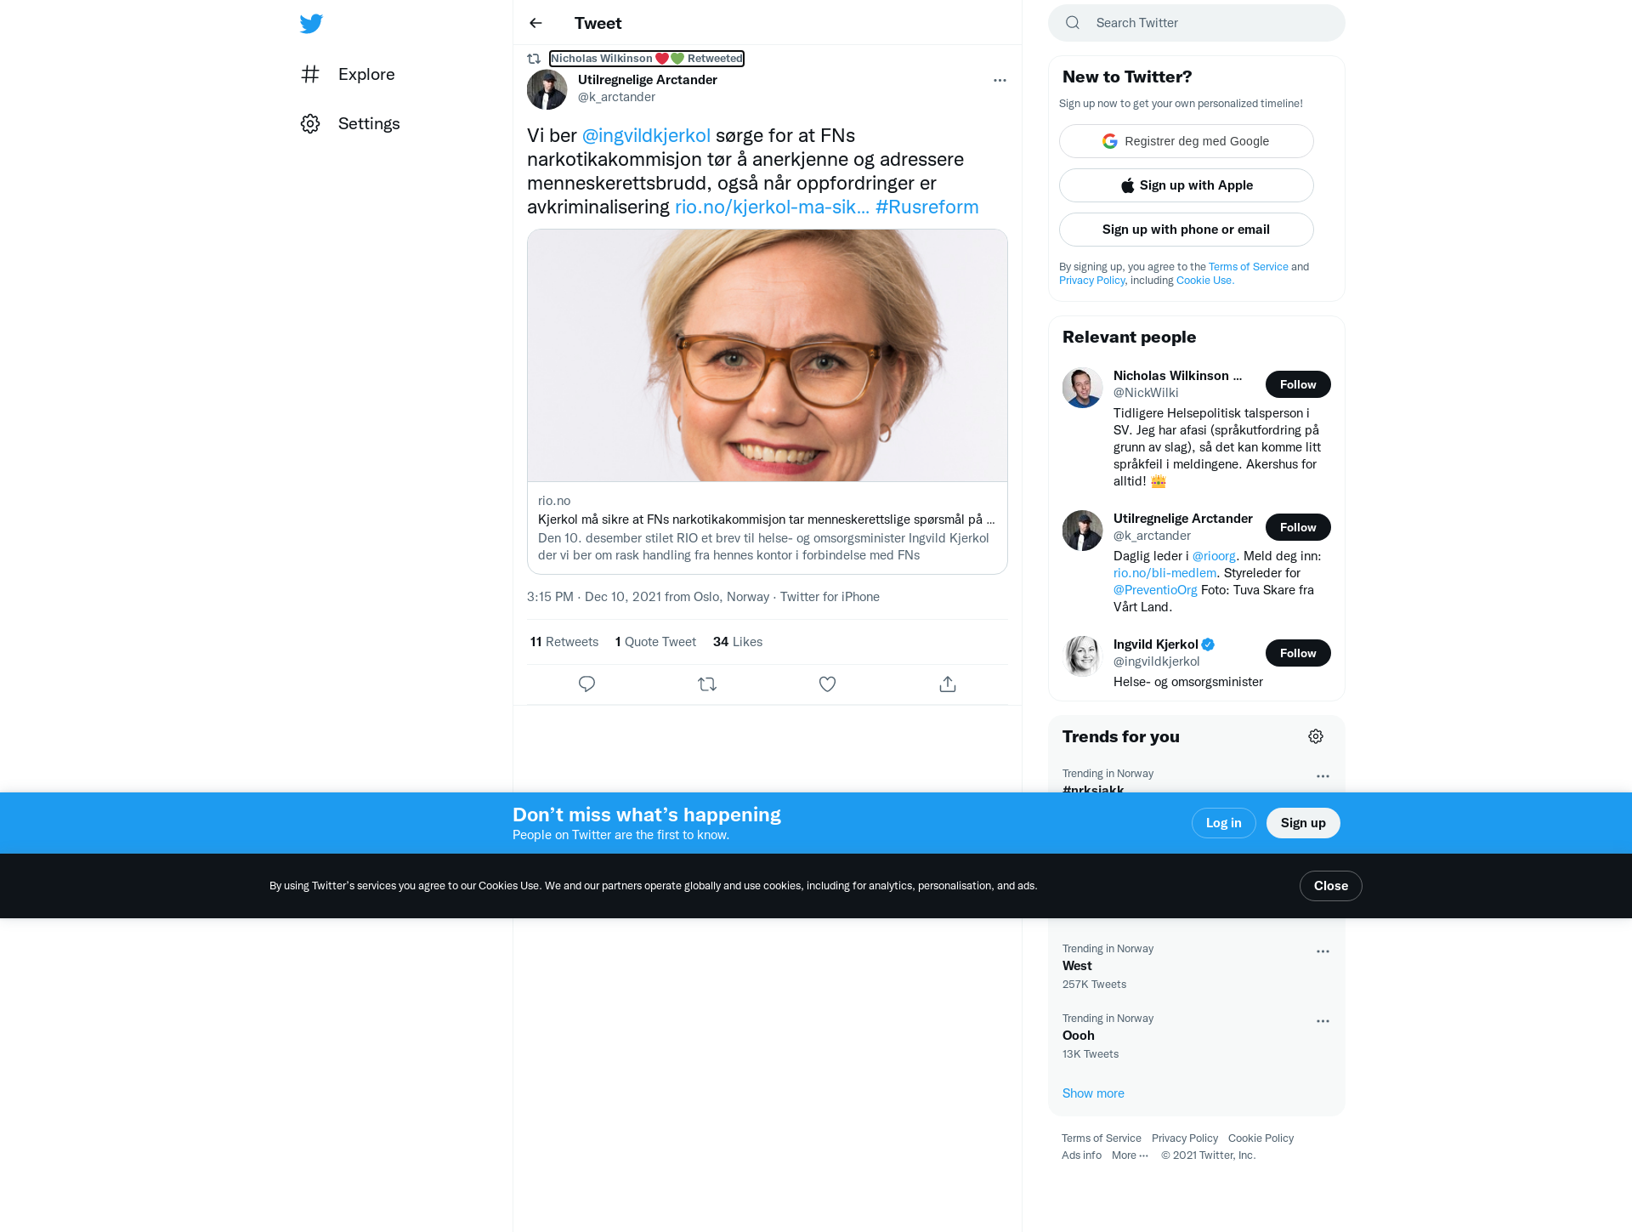Open the tweet's three-dot more menu
This screenshot has height=1232, width=1632.
pos(1000,80)
